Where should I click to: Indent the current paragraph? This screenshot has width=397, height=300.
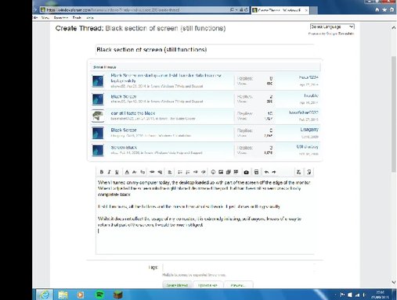pyautogui.click(x=204, y=172)
